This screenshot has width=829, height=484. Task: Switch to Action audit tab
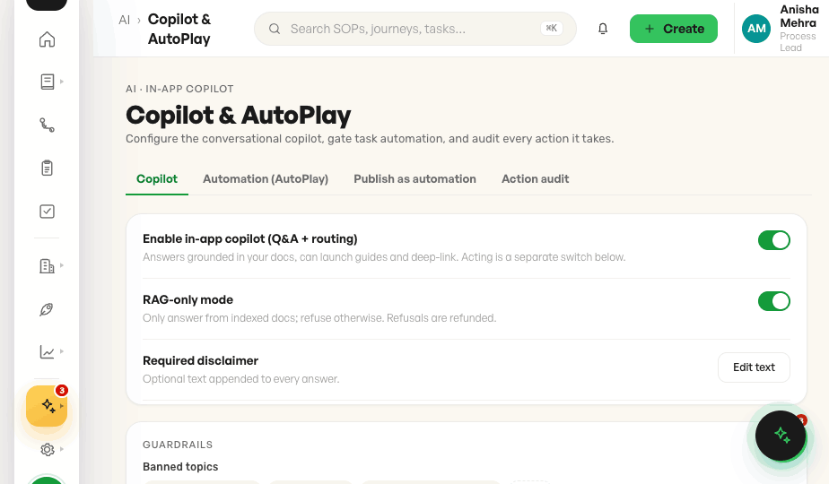pyautogui.click(x=535, y=179)
